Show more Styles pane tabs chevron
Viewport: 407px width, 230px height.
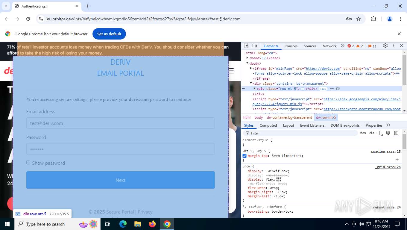(388, 125)
